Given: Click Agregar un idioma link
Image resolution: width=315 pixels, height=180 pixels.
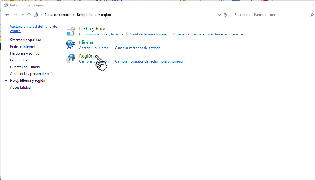Looking at the screenshot, I should (x=94, y=48).
